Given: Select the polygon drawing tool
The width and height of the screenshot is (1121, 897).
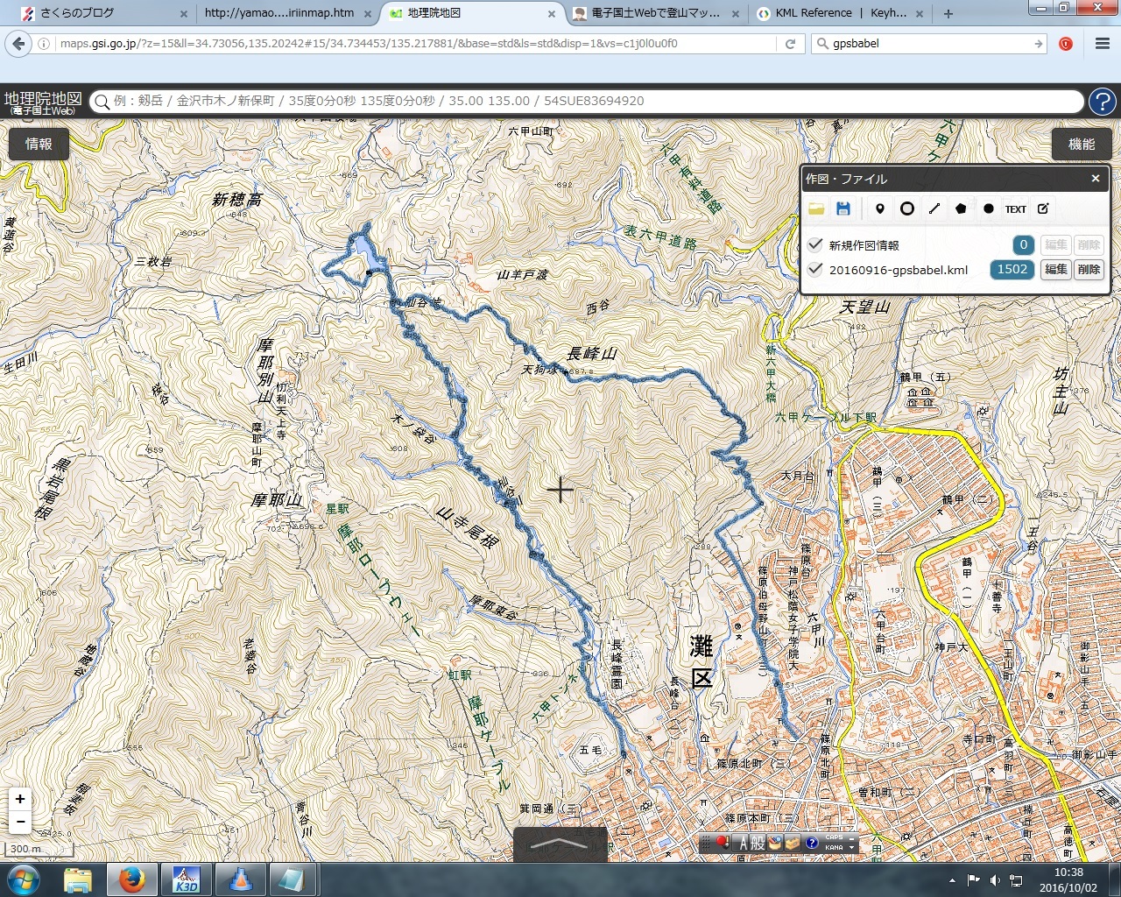Looking at the screenshot, I should point(961,208).
